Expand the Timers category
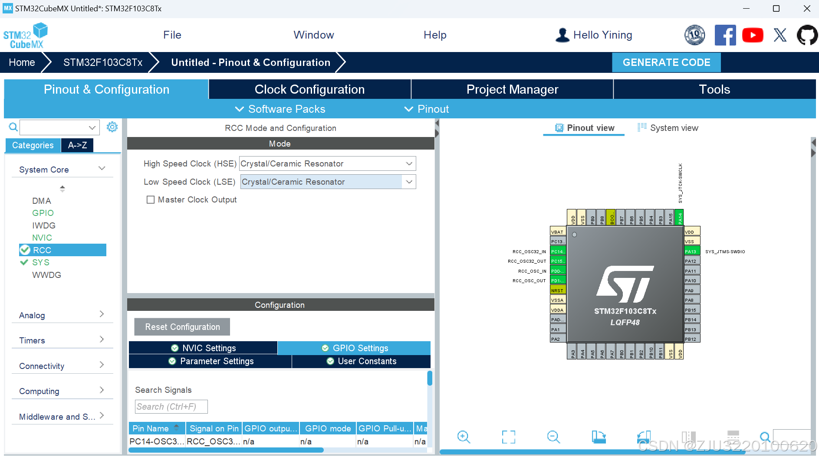Viewport: 819px width, 460px height. [x=62, y=340]
